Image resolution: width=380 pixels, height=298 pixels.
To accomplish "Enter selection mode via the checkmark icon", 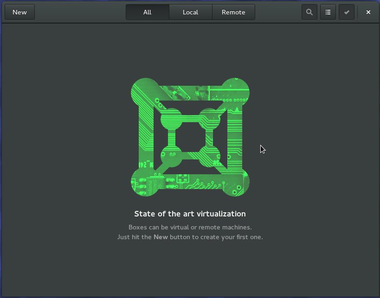I will [x=347, y=12].
